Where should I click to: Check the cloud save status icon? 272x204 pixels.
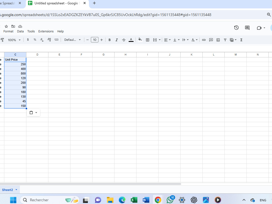tap(20, 26)
